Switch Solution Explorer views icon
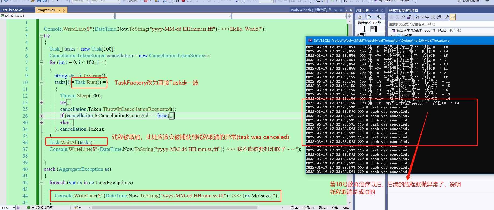This screenshot has width=494, height=210. point(409,17)
